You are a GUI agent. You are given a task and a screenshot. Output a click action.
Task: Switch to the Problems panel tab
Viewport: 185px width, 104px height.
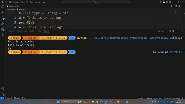(x=11, y=31)
